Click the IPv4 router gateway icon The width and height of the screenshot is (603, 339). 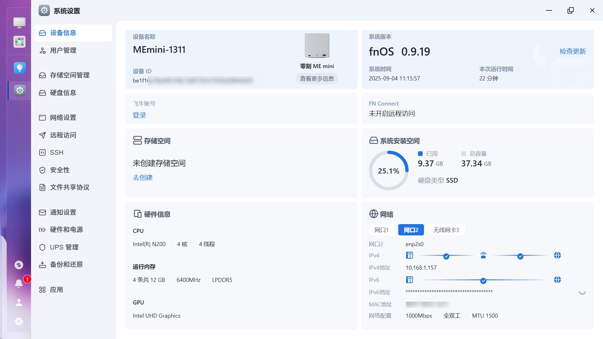[x=483, y=256]
